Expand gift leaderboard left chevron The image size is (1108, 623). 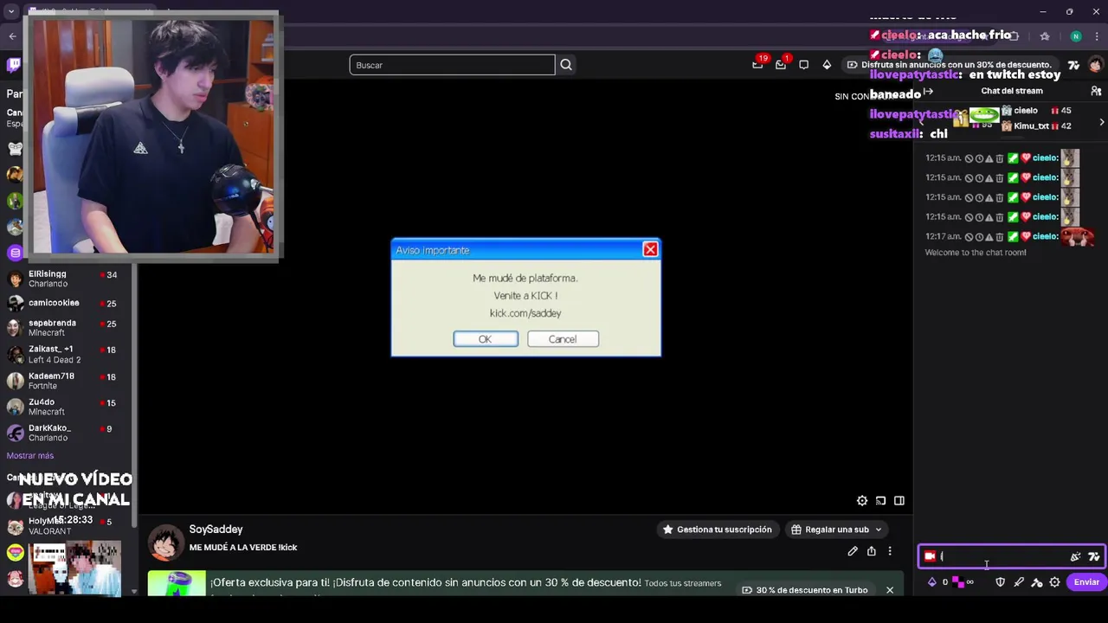tap(920, 122)
